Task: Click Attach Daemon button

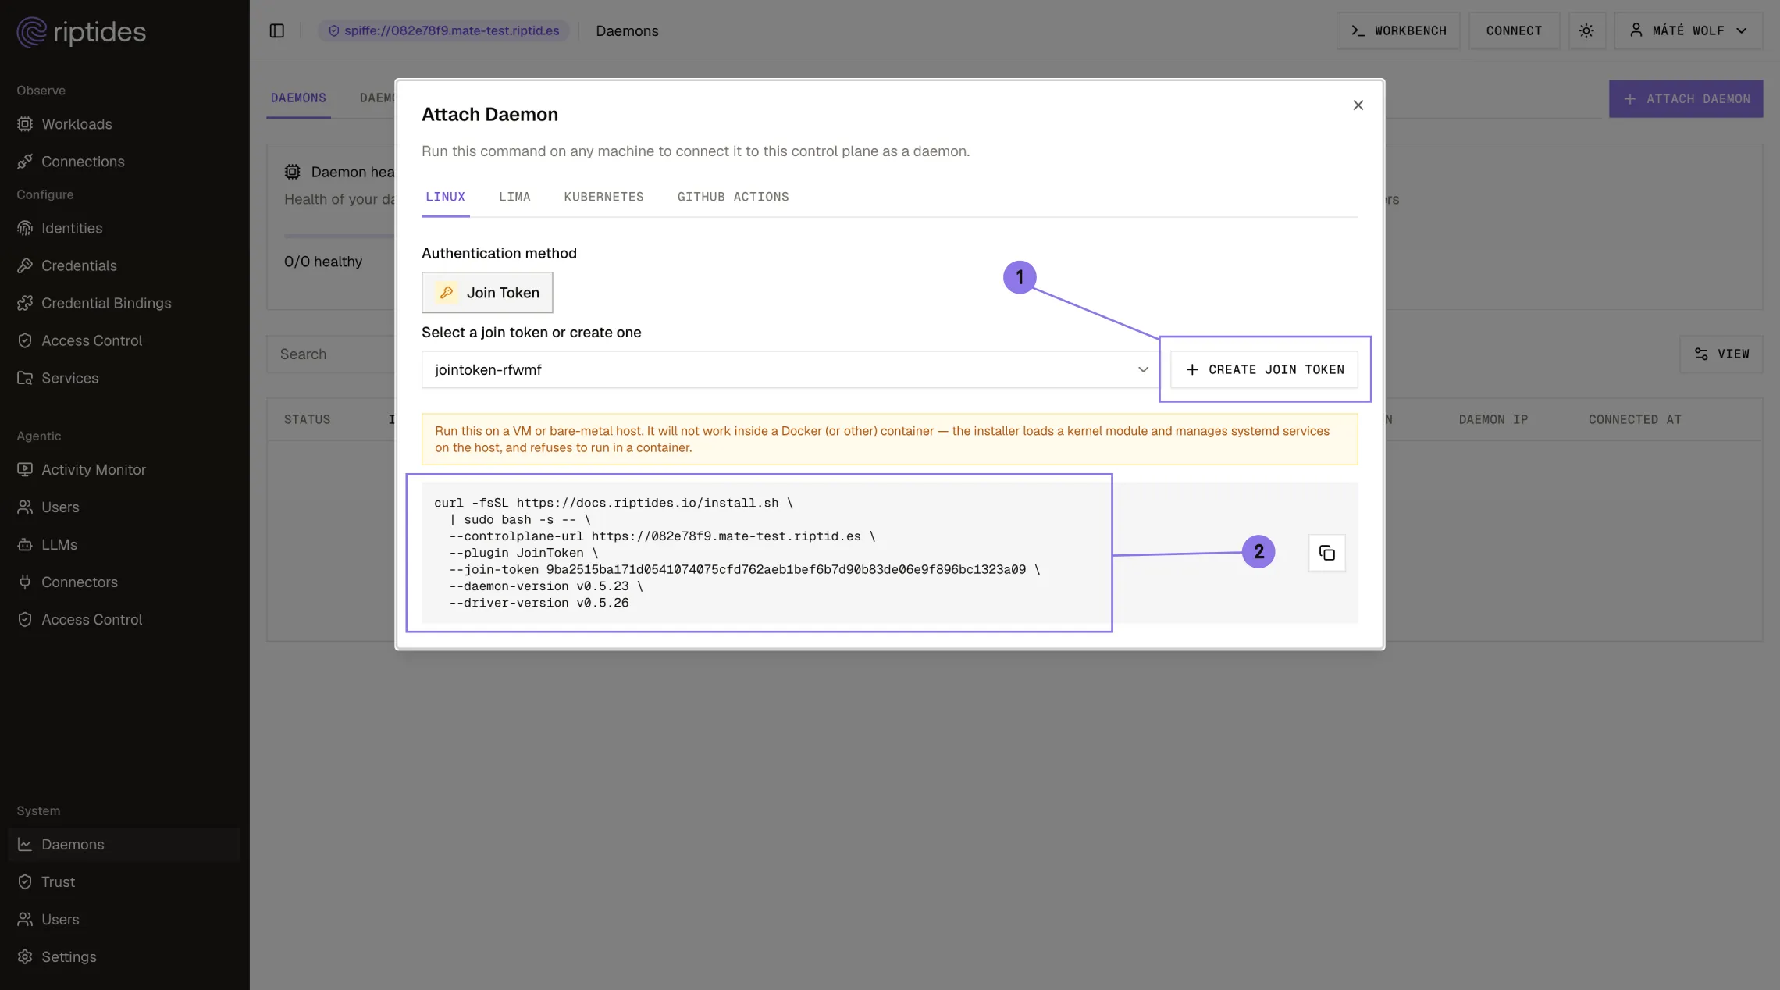Action: pos(1686,99)
